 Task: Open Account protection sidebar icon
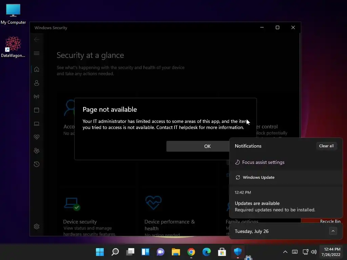click(x=37, y=83)
